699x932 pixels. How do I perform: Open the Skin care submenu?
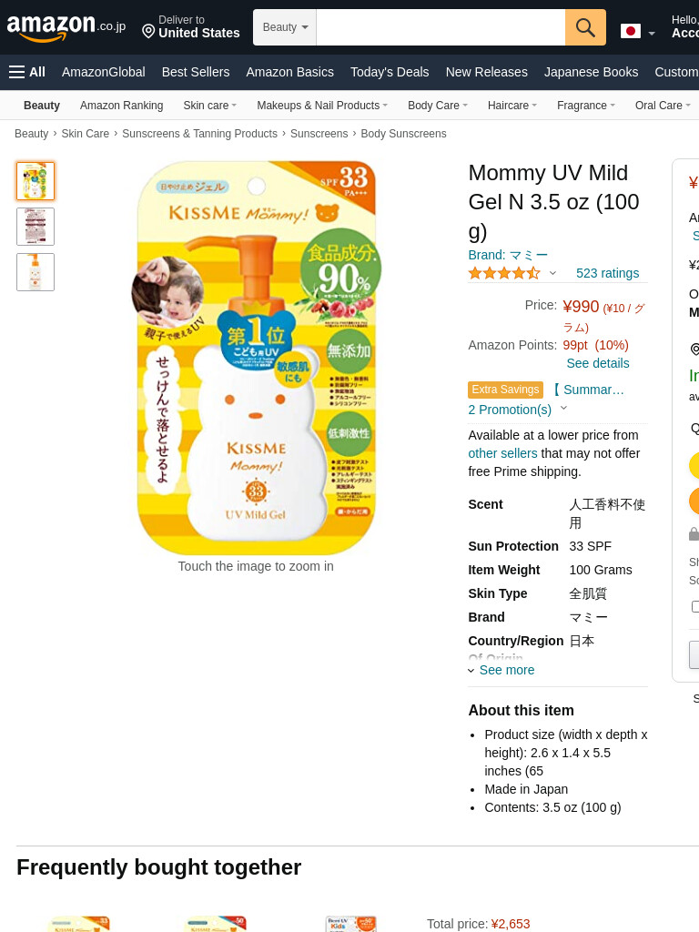point(209,106)
